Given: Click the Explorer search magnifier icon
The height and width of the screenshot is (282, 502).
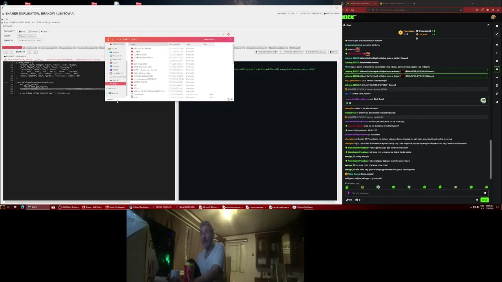Looking at the screenshot, I should [x=230, y=40].
